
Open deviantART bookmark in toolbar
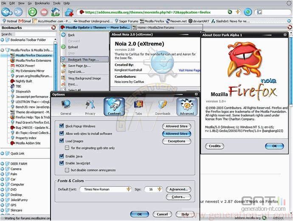click(199, 21)
